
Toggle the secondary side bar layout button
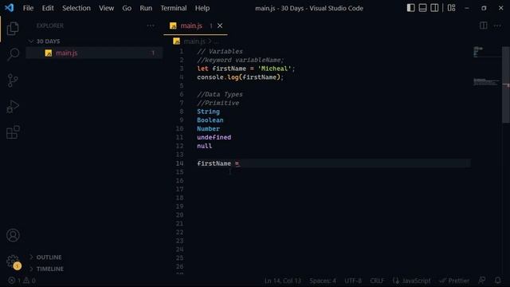point(434,8)
